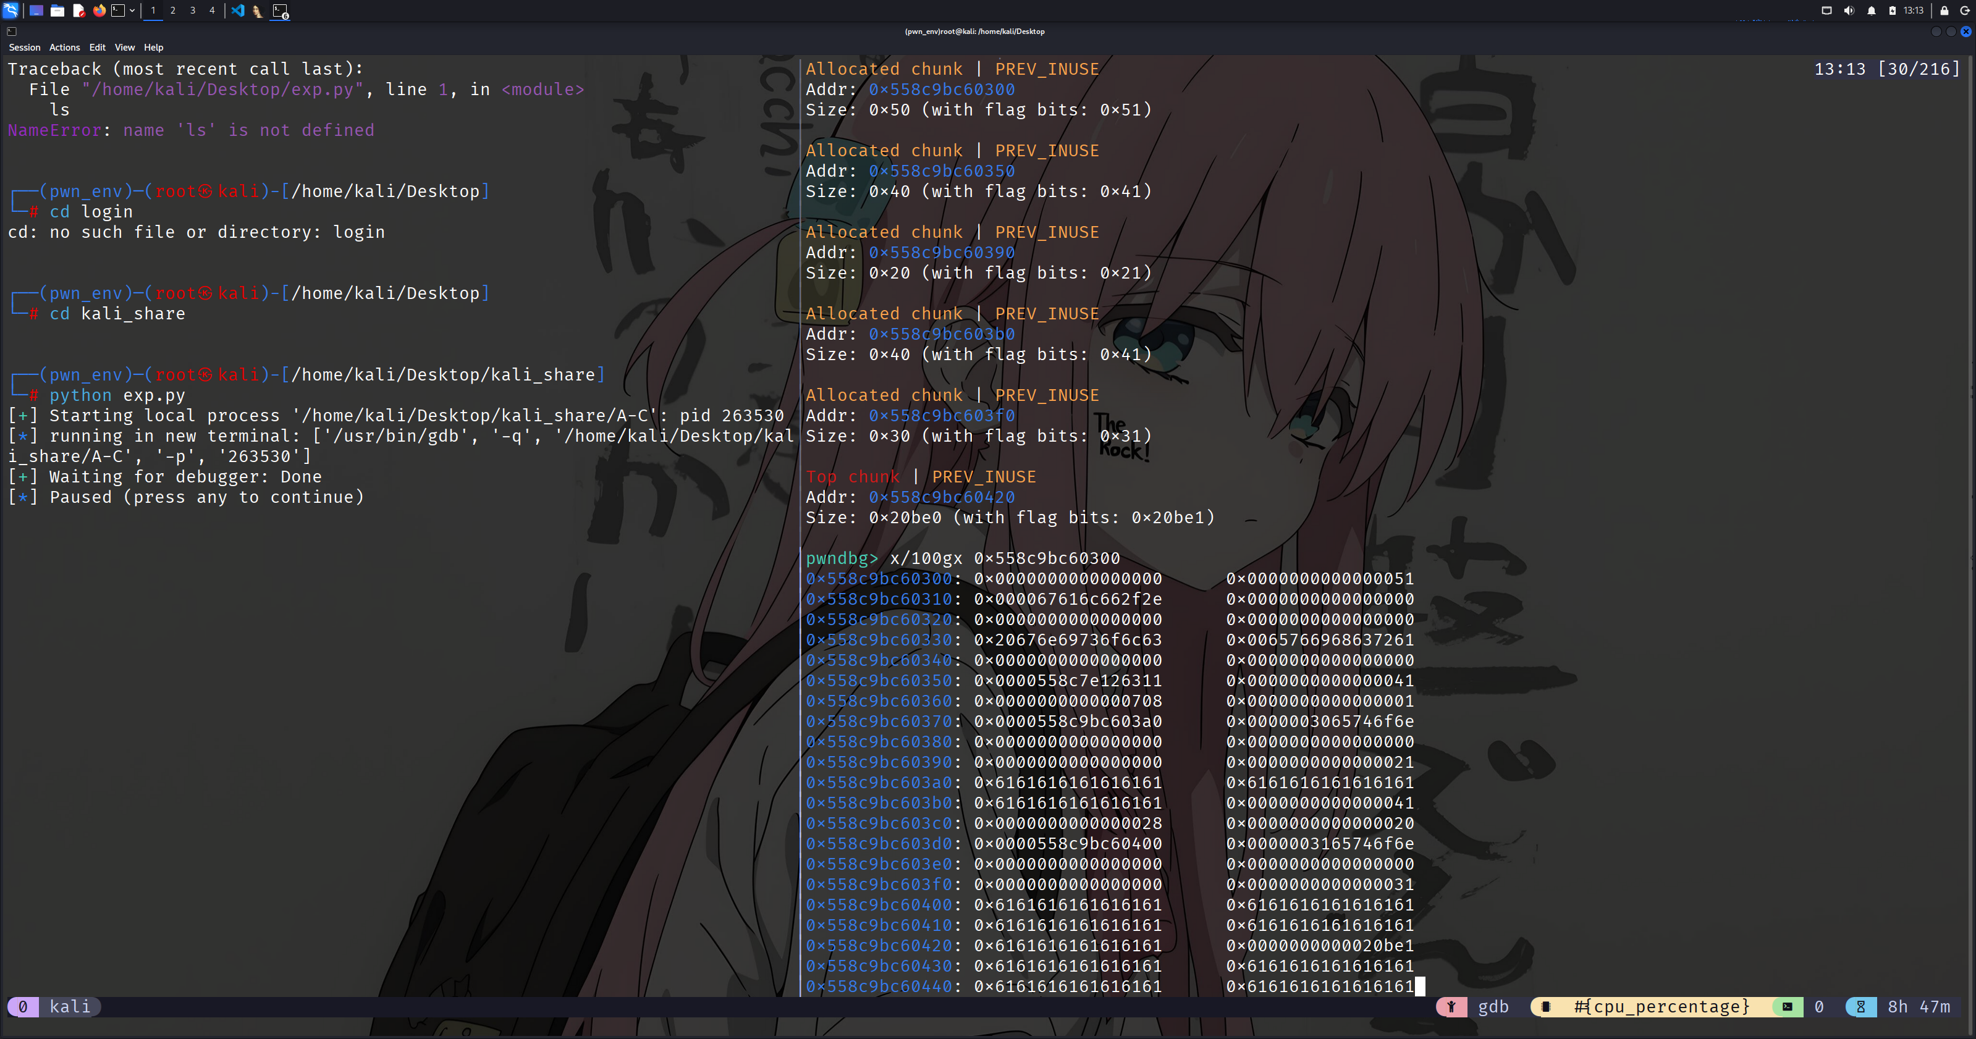This screenshot has height=1039, width=1976.
Task: Open the Session menu
Action: click(25, 48)
